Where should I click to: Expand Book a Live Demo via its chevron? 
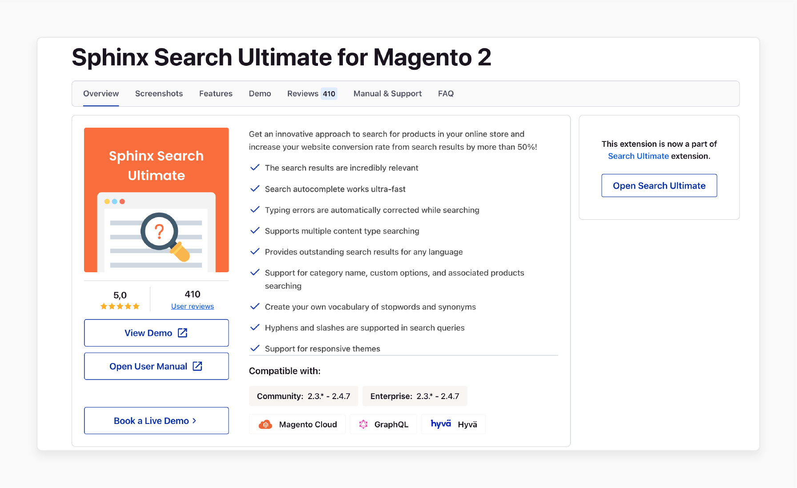(194, 420)
